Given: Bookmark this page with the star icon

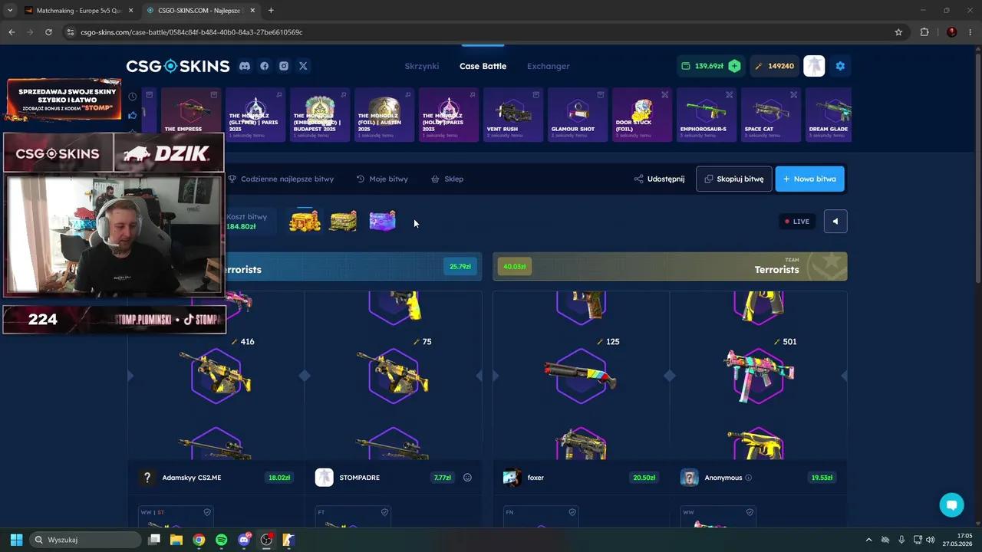Looking at the screenshot, I should click(898, 32).
